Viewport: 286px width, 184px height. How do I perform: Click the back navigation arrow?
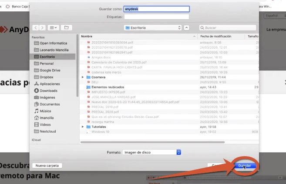35,27
